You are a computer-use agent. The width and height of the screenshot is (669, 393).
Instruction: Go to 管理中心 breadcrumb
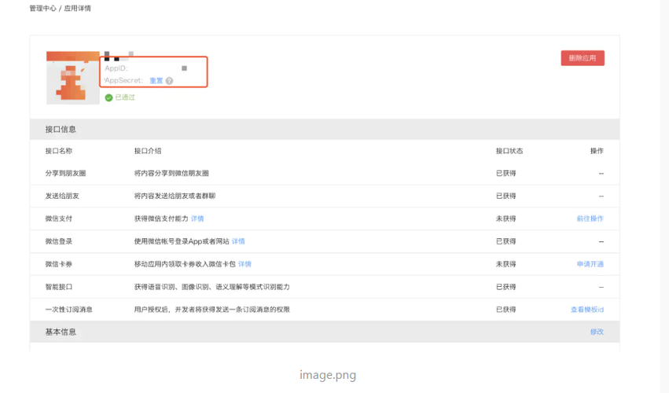42,8
